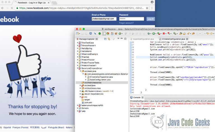Screen dimensions: 215x132
Task: Click the New wizard icon in Eclipse toolbar
Action: [78, 34]
